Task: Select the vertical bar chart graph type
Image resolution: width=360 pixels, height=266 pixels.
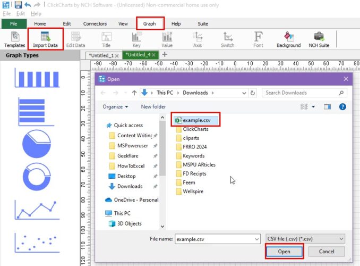Action: 37,78
